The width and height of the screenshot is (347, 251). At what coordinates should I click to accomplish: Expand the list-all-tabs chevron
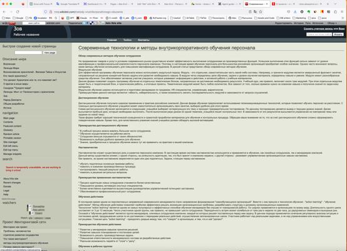336,4
